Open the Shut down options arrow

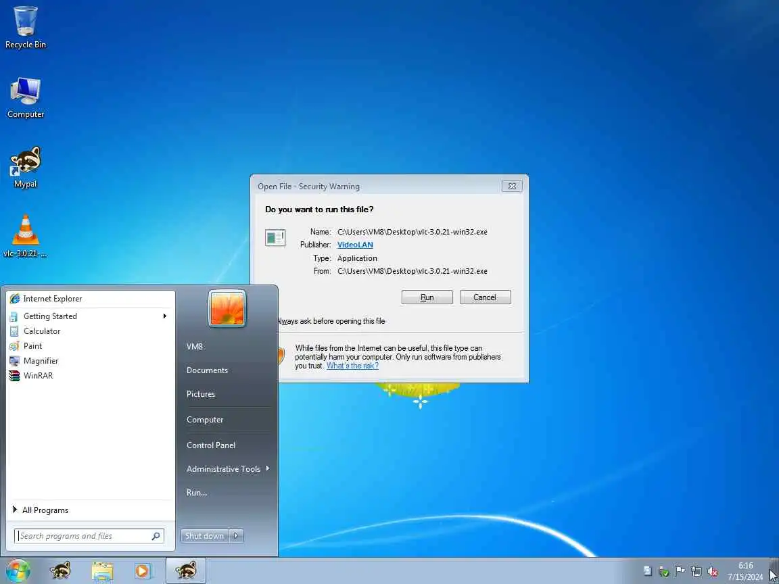pyautogui.click(x=237, y=535)
